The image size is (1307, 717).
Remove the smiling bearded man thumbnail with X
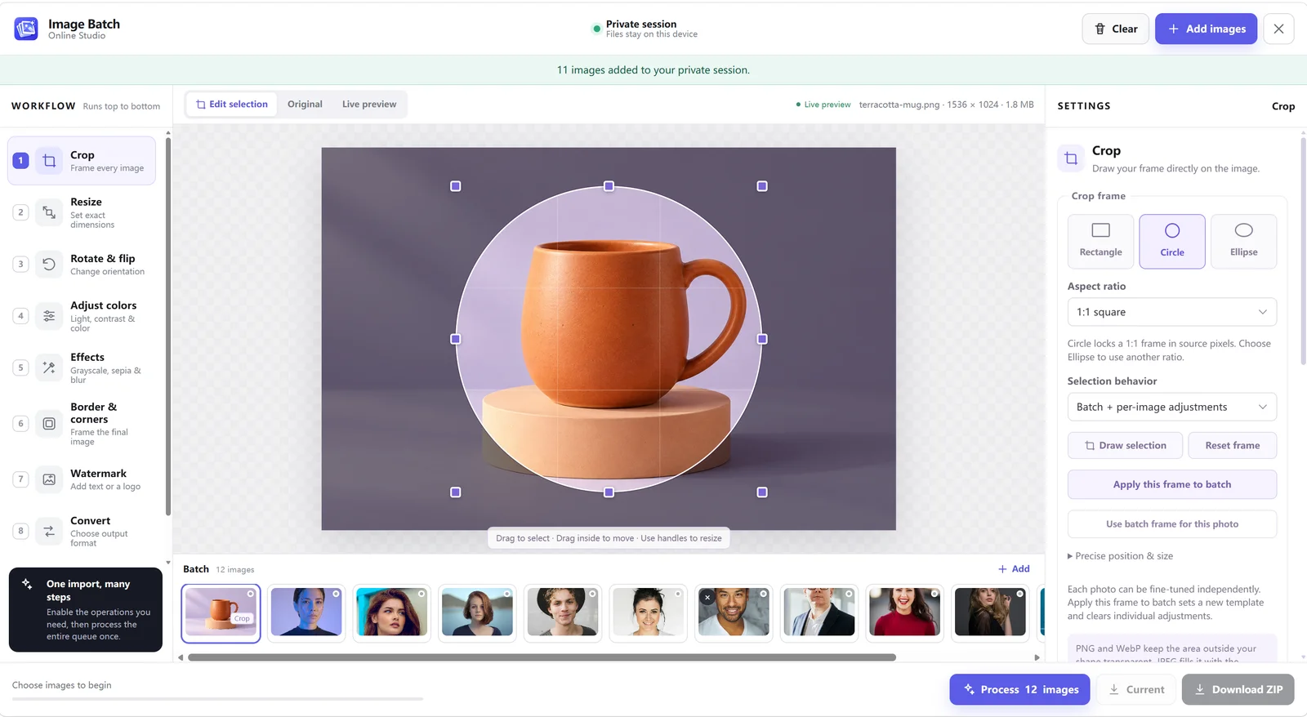tap(707, 597)
